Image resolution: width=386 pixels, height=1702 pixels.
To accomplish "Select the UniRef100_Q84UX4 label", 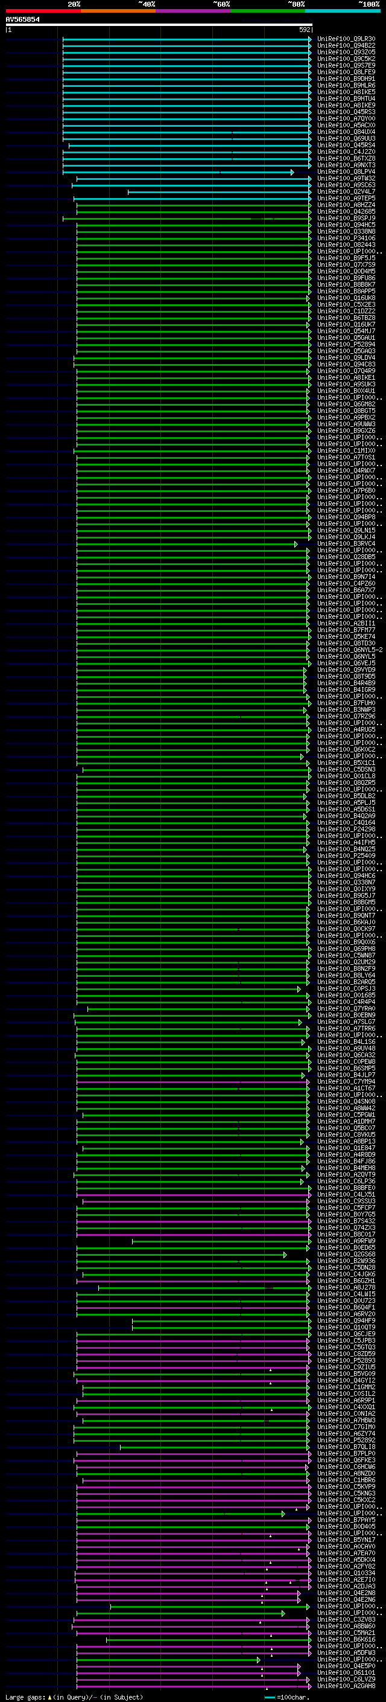I will 346,132.
